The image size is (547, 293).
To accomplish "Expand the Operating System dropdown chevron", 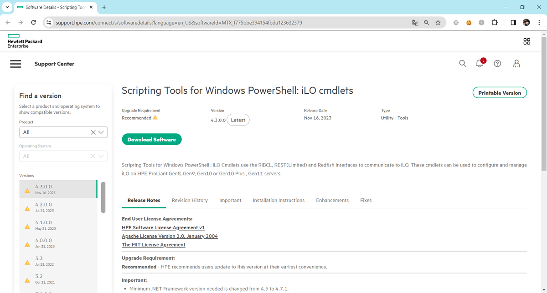I will coord(101,156).
